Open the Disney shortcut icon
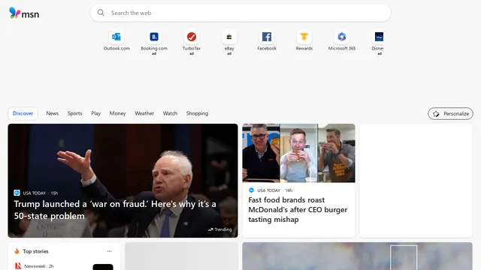Image resolution: width=481 pixels, height=270 pixels. 379,37
